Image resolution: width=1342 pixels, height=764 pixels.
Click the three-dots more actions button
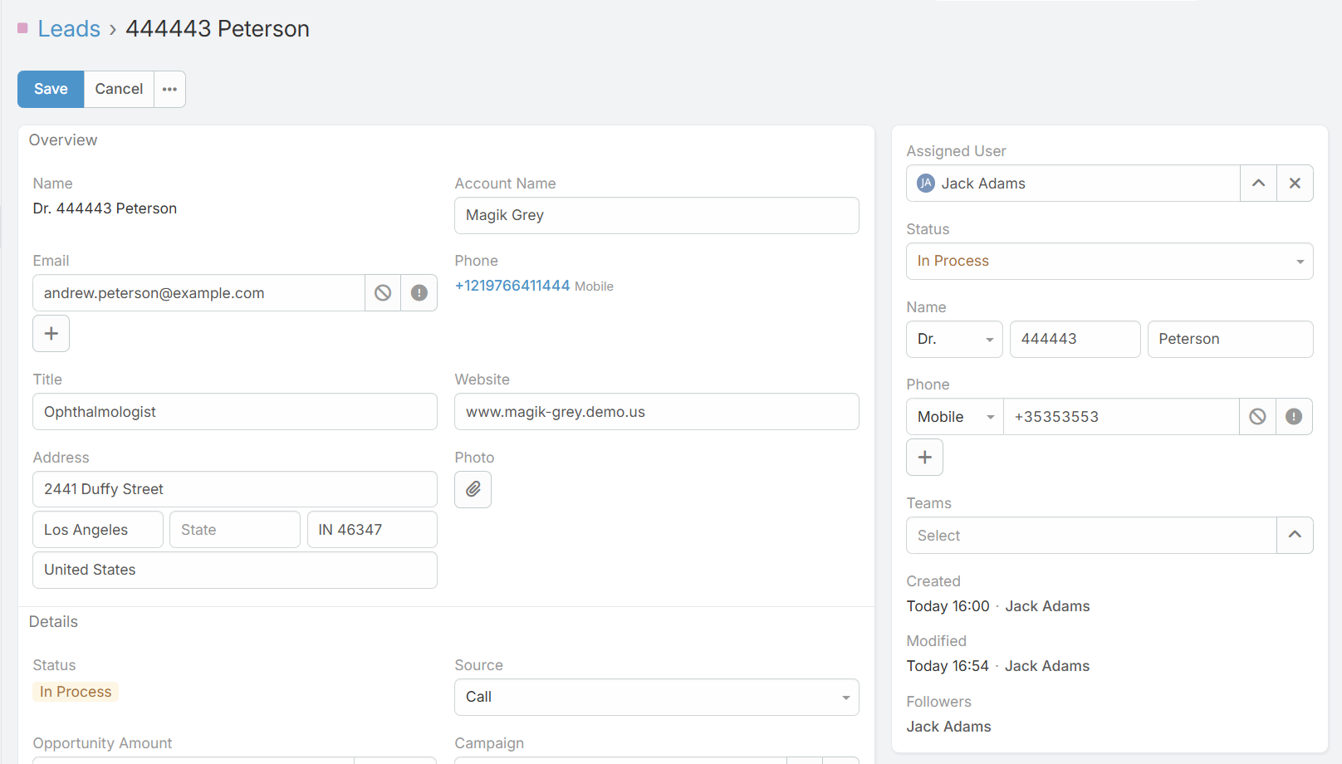pyautogui.click(x=169, y=89)
